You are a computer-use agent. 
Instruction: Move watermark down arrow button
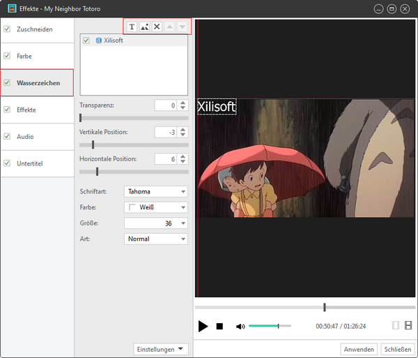(x=183, y=27)
